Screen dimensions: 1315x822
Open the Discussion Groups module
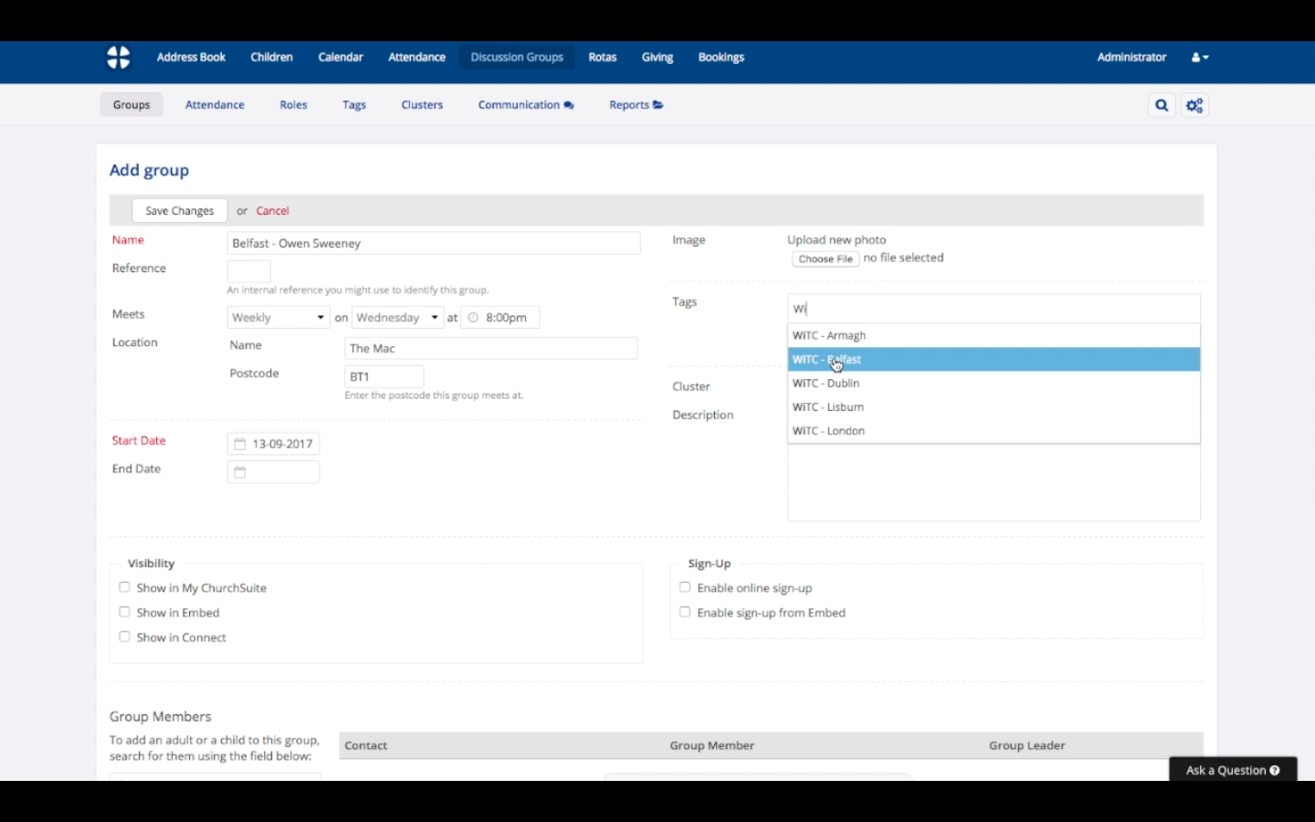[517, 58]
